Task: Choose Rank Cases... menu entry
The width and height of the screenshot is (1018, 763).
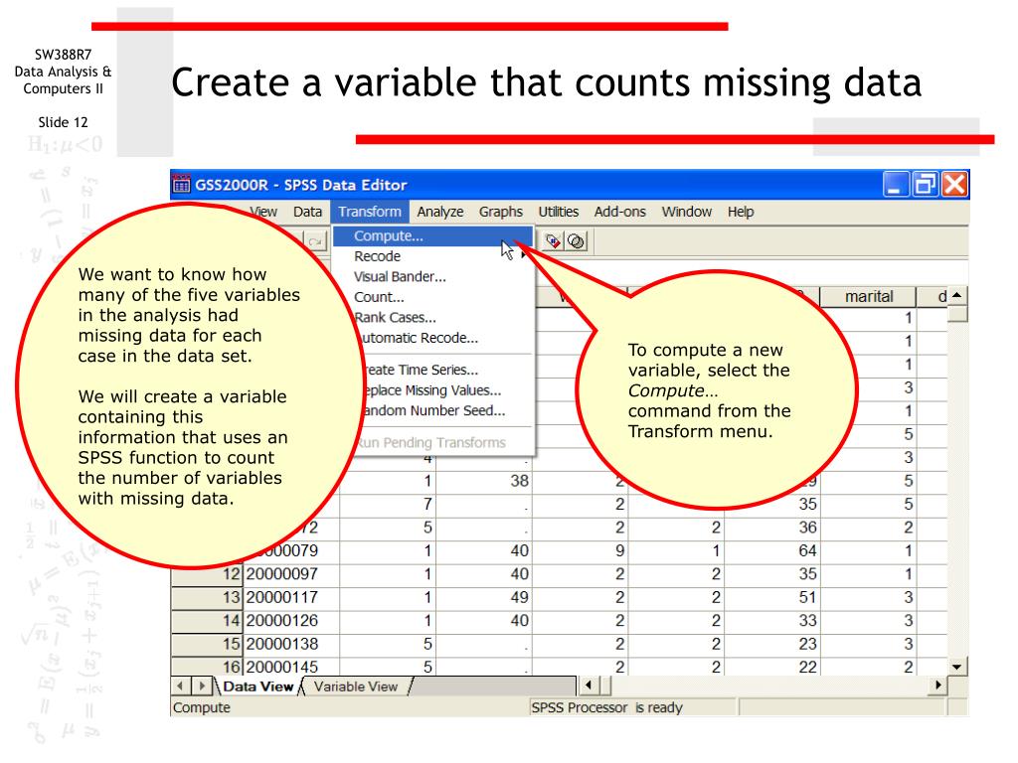Action: click(x=441, y=317)
